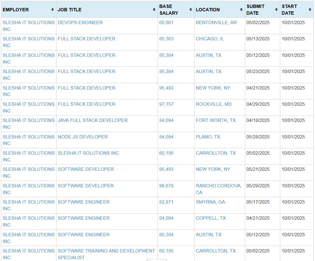315x261 pixels.
Task: Open PLANO, TX location link
Action: click(x=208, y=137)
